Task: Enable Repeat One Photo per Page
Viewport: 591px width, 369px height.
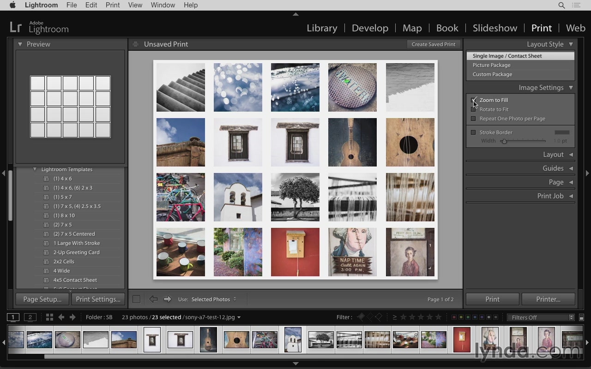Action: (473, 119)
